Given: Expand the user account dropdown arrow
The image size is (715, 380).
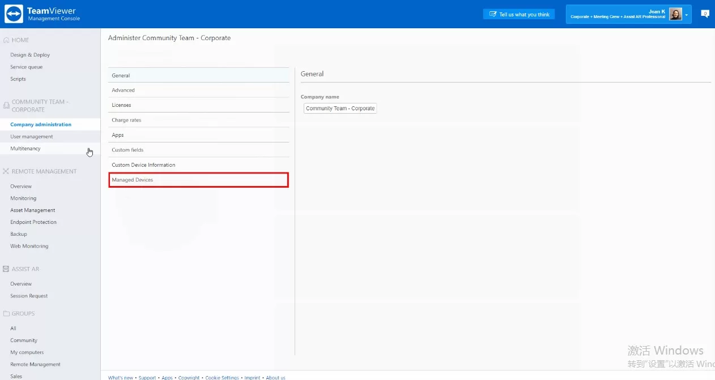Looking at the screenshot, I should [x=687, y=15].
